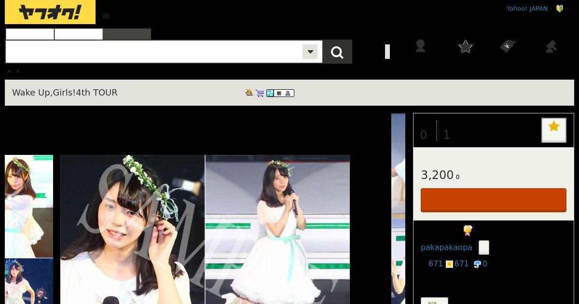Select the second white search tab

tap(79, 34)
